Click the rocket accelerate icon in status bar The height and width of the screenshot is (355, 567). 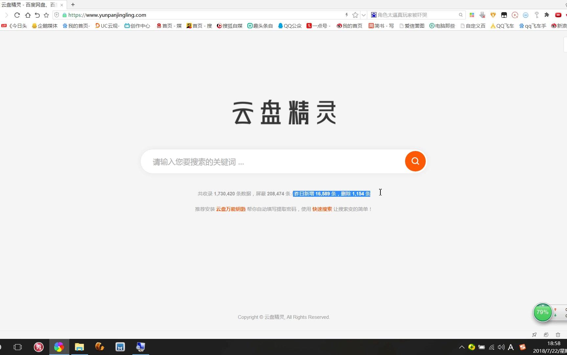pyautogui.click(x=534, y=335)
